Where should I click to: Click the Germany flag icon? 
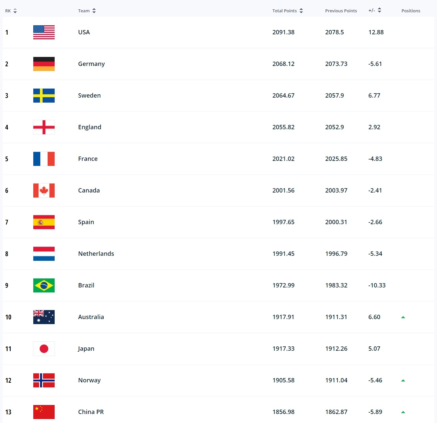(x=44, y=64)
